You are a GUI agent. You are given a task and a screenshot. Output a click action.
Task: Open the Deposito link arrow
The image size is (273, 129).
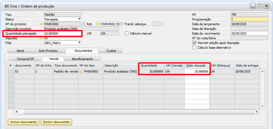point(41,38)
